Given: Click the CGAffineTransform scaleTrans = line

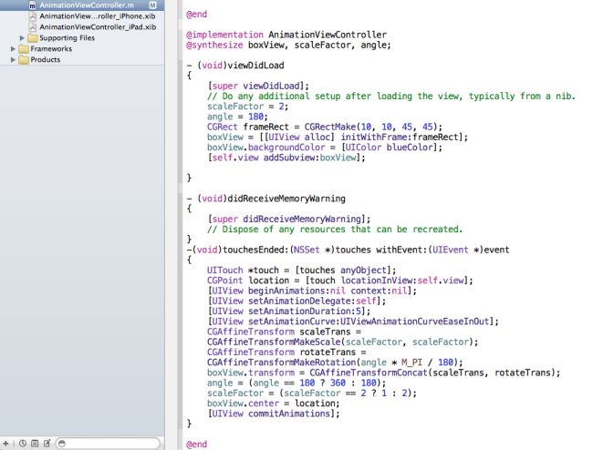Looking at the screenshot, I should pyautogui.click(x=284, y=332).
